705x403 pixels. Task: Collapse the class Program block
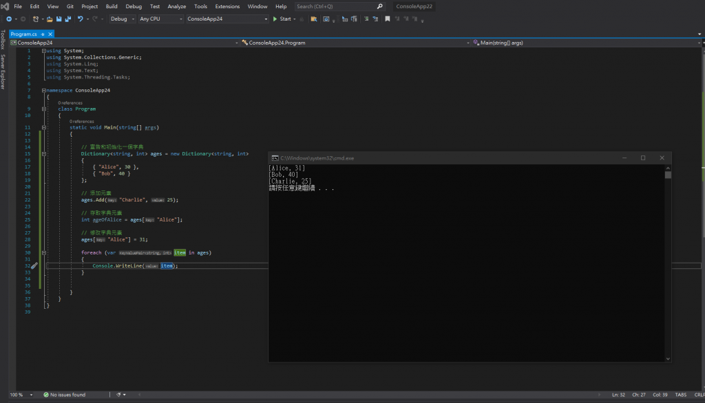point(43,109)
